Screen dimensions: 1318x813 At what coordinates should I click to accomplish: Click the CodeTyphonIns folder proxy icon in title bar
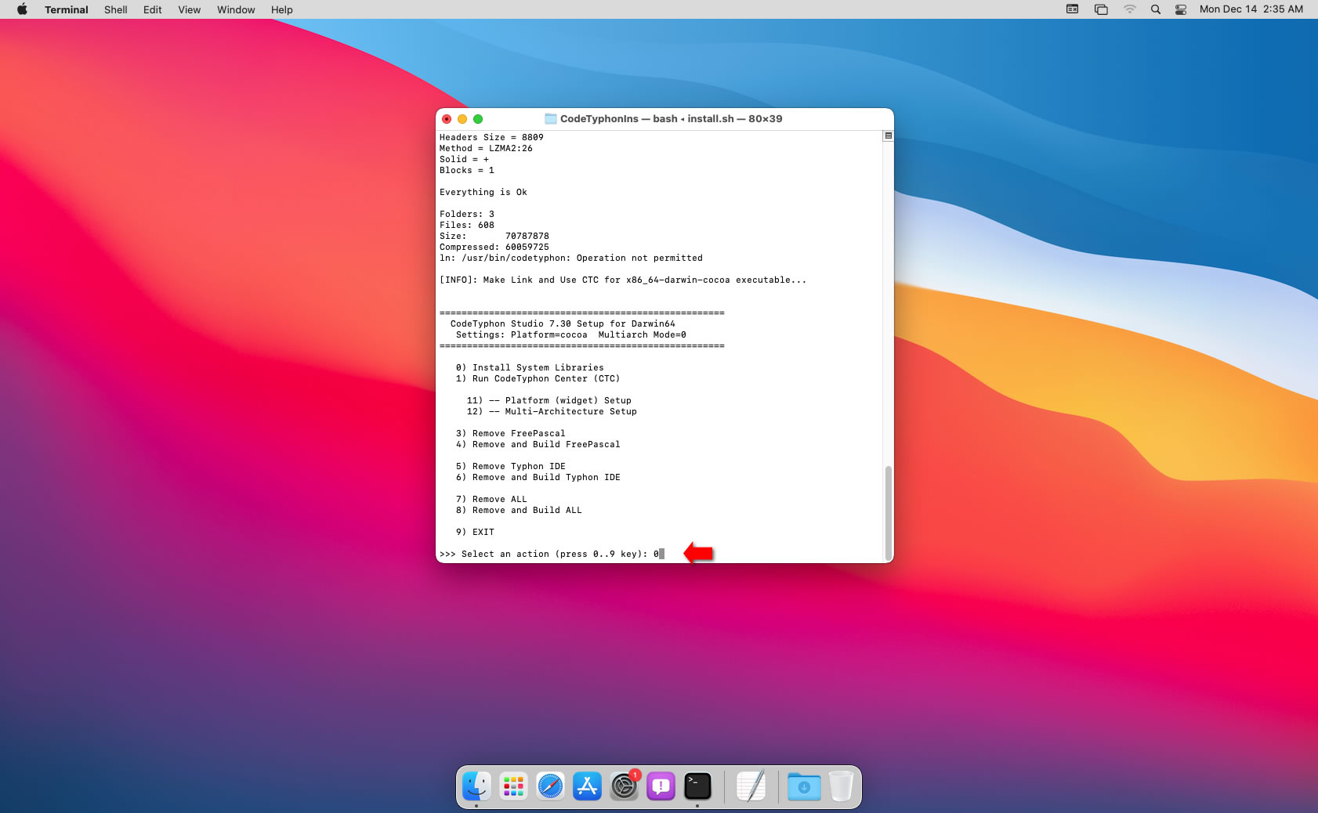click(x=551, y=119)
